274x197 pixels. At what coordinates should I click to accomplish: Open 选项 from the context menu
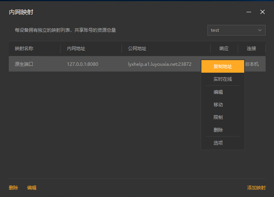click(223, 143)
